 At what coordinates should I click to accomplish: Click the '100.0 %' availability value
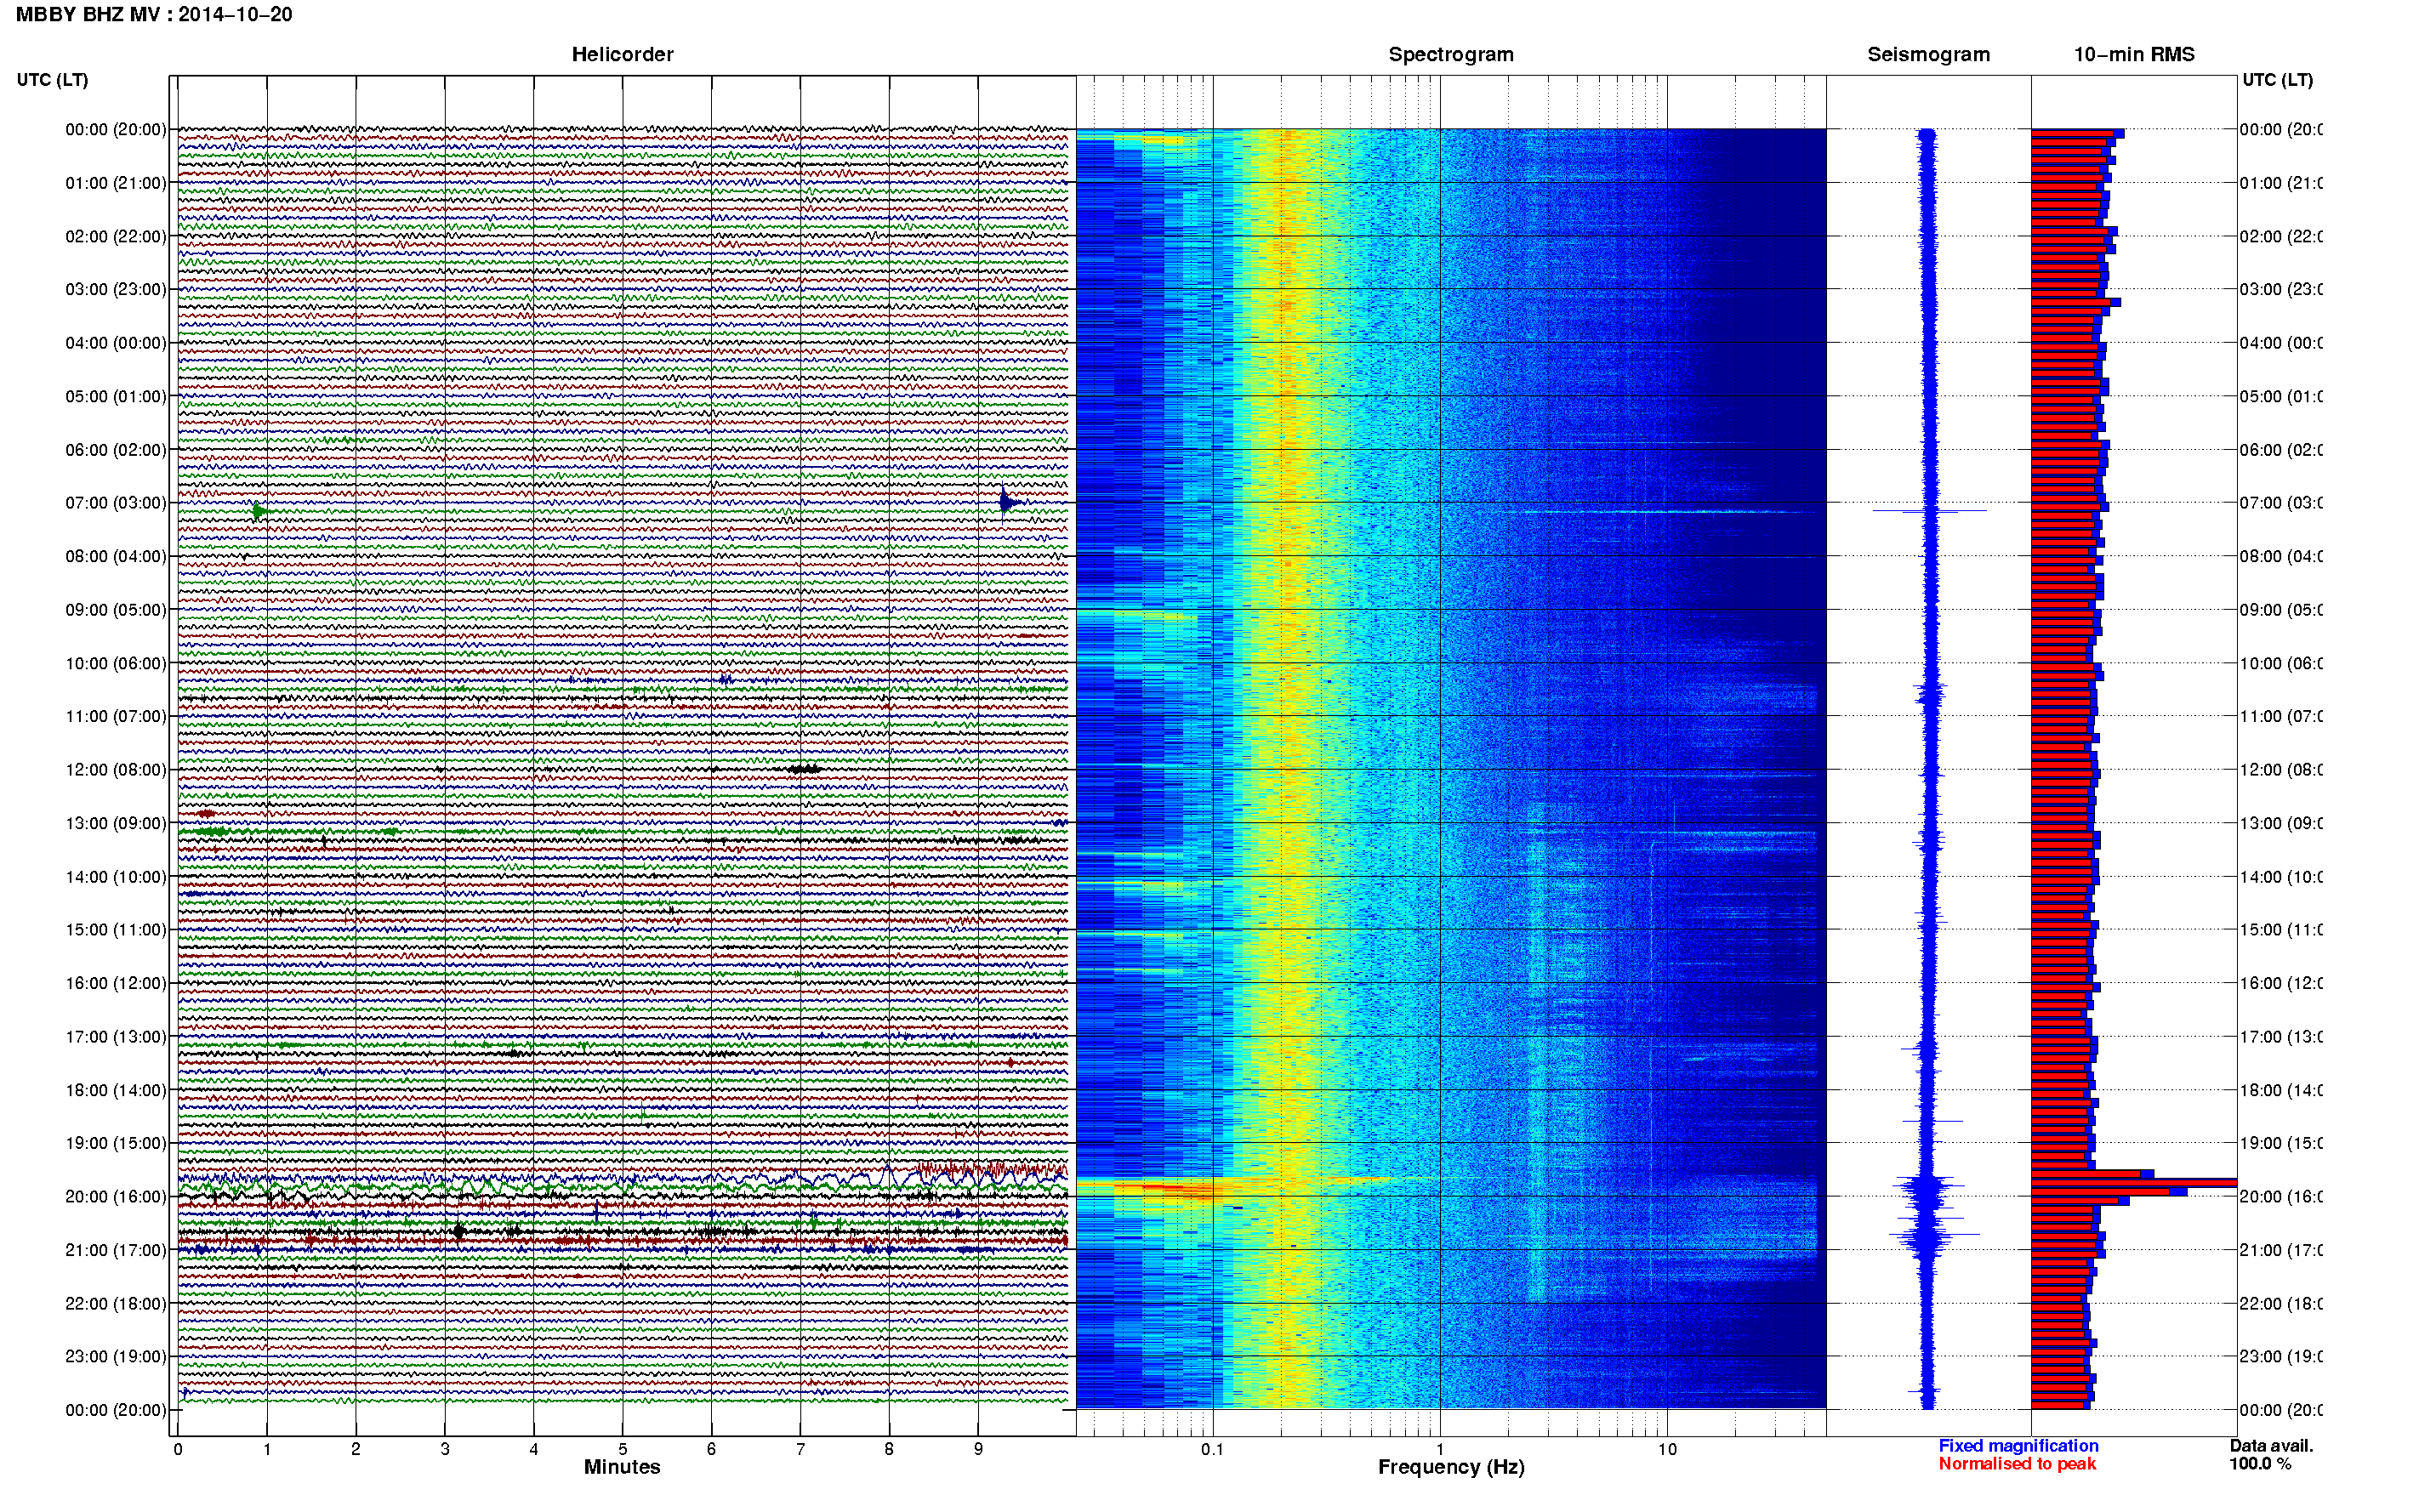(2260, 1464)
